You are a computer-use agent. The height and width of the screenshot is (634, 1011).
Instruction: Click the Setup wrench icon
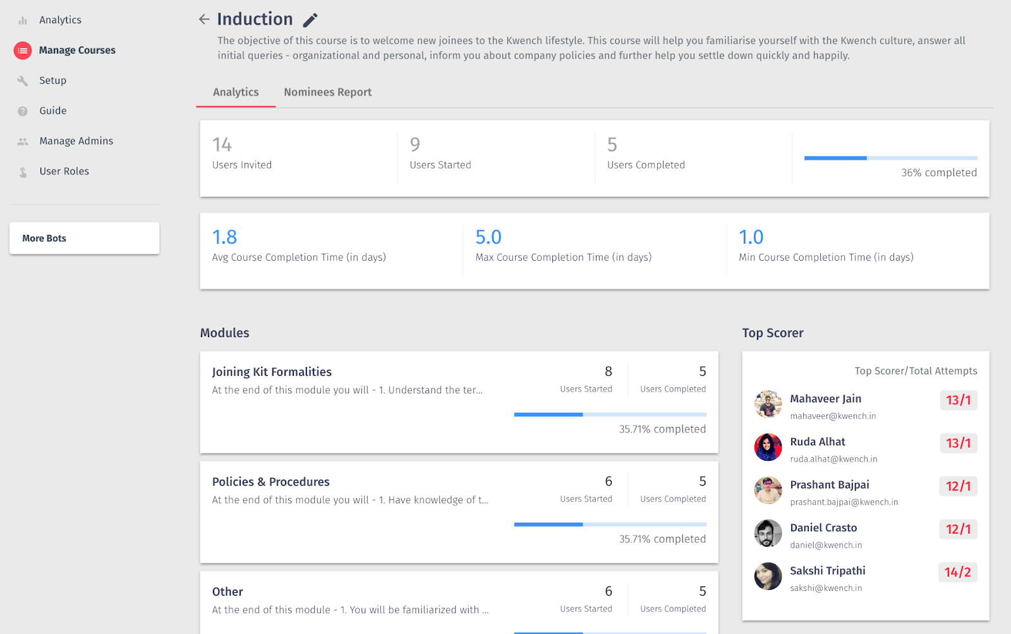pos(23,81)
